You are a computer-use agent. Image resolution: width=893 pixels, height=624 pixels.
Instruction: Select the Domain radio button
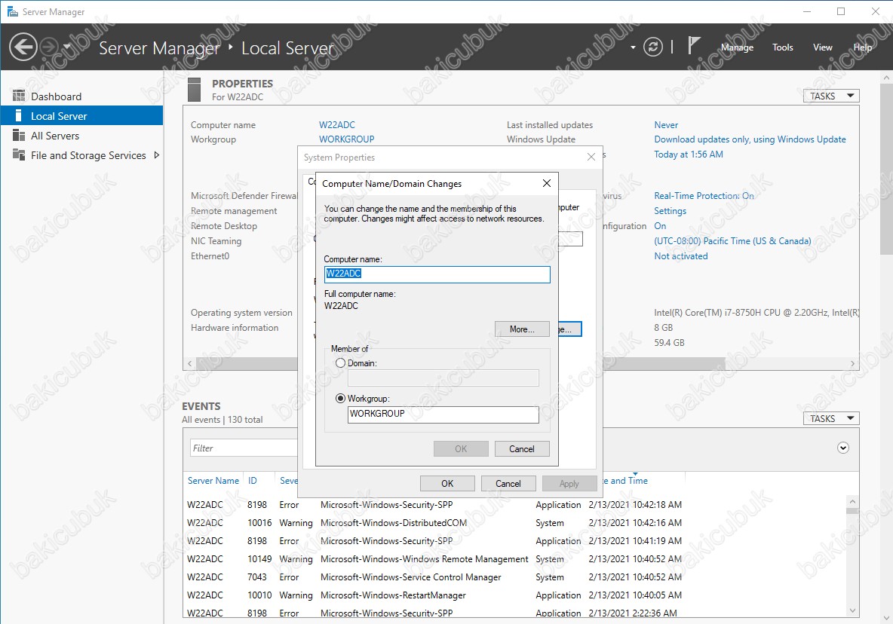340,363
